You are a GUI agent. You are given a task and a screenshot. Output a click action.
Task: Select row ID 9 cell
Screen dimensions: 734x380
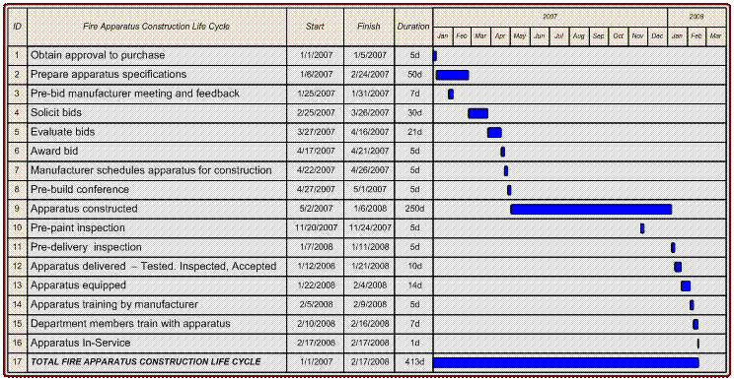pos(18,209)
